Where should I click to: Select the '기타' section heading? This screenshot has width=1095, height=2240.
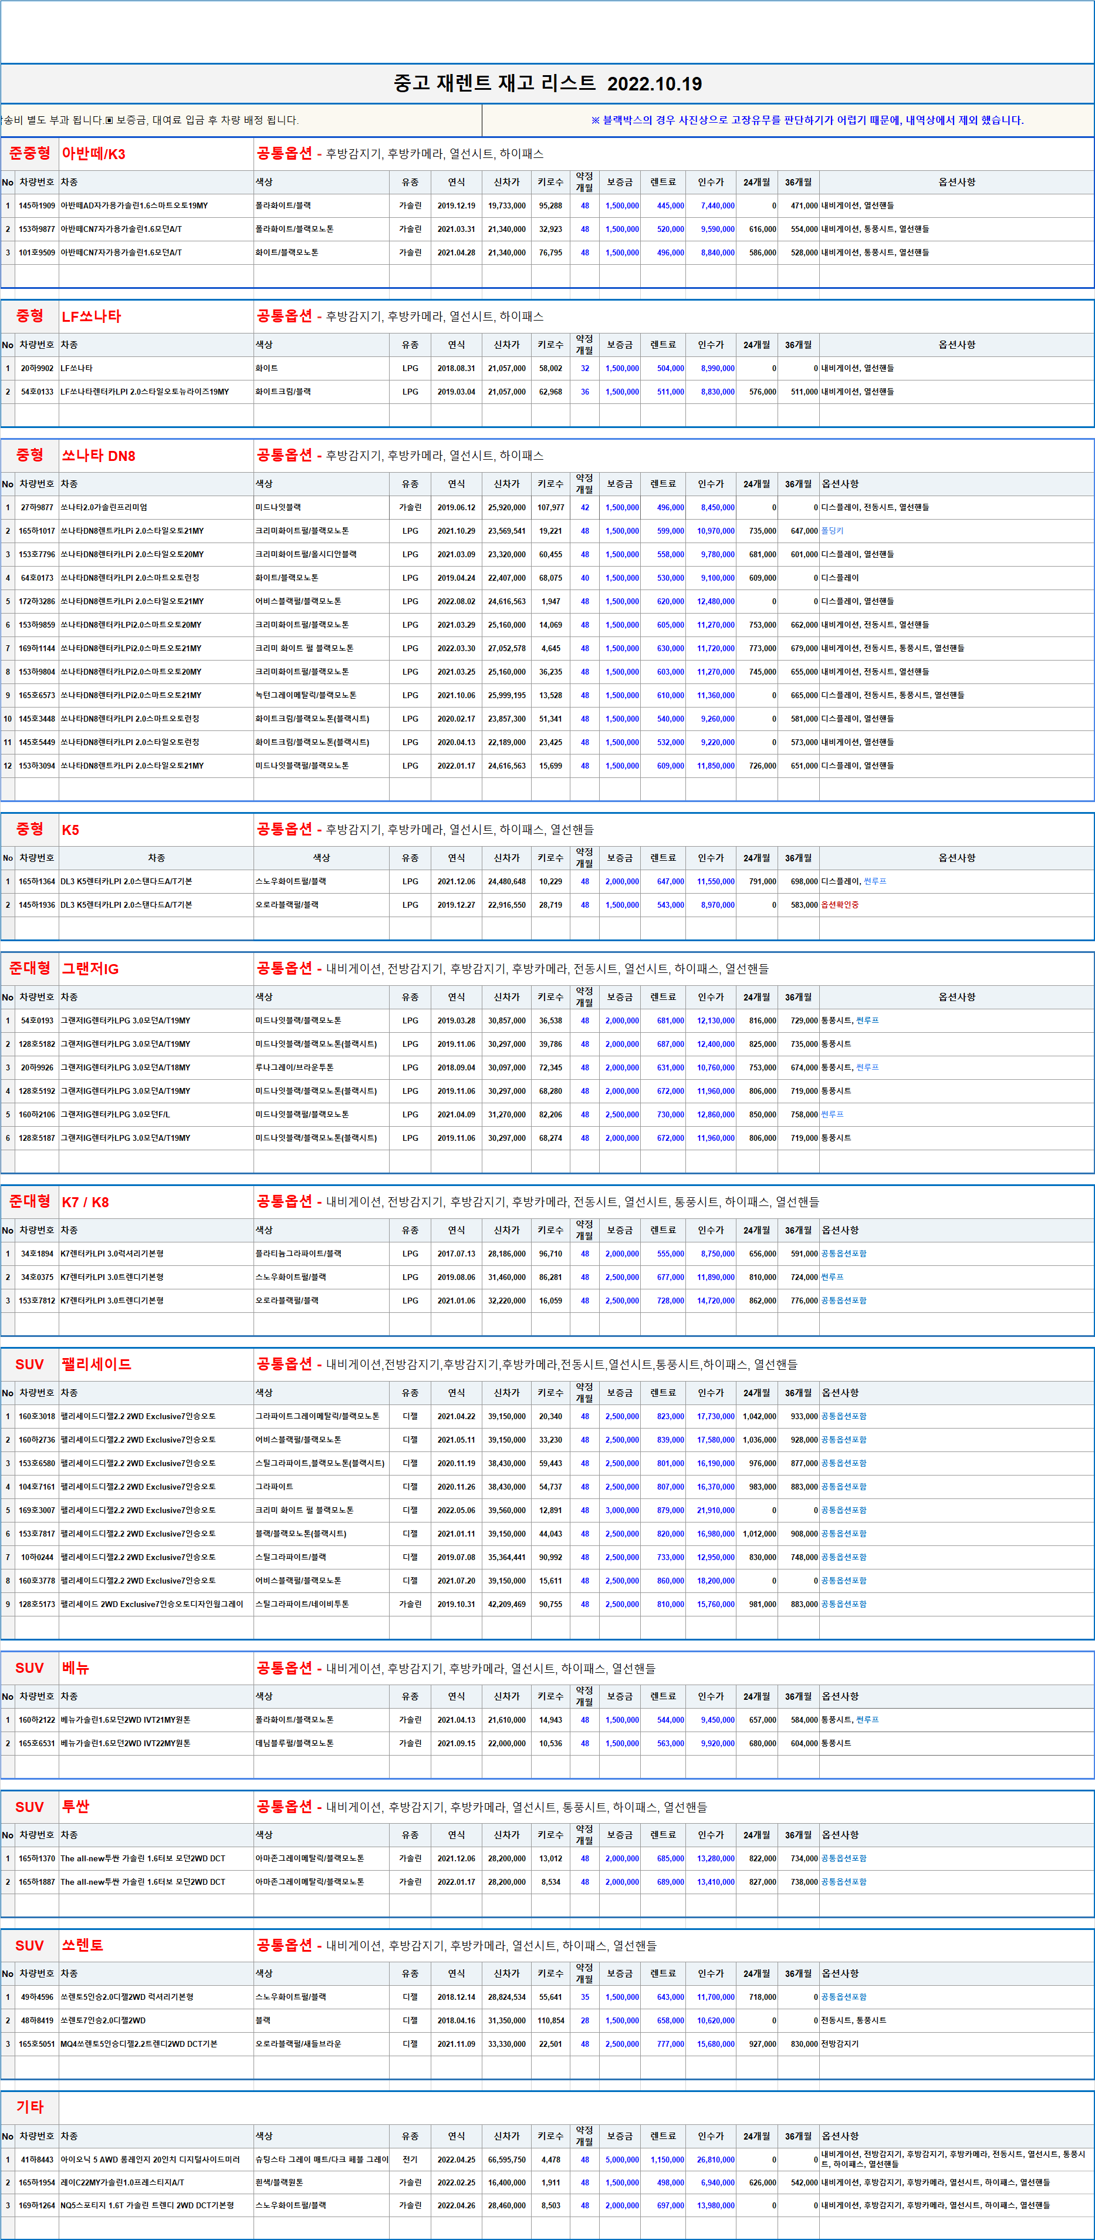[x=29, y=2107]
